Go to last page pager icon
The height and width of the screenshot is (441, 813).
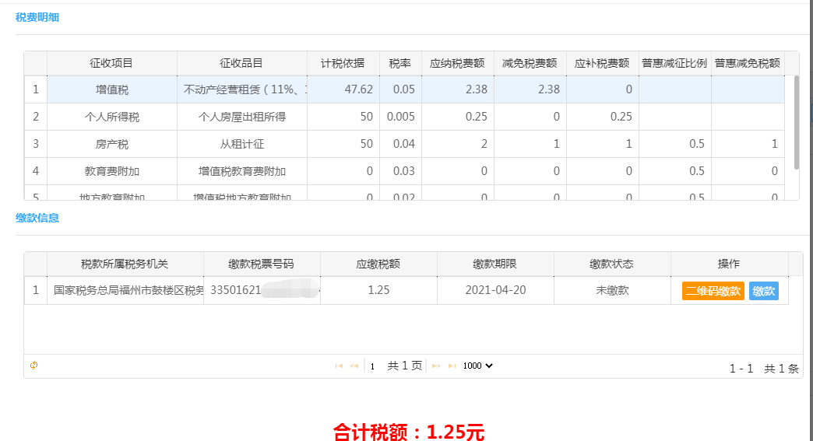pyautogui.click(x=452, y=366)
